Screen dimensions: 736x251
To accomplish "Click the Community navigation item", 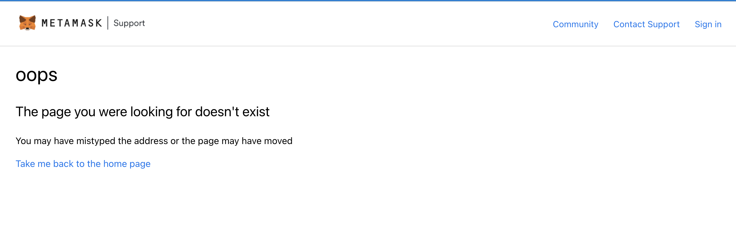I will click(575, 24).
